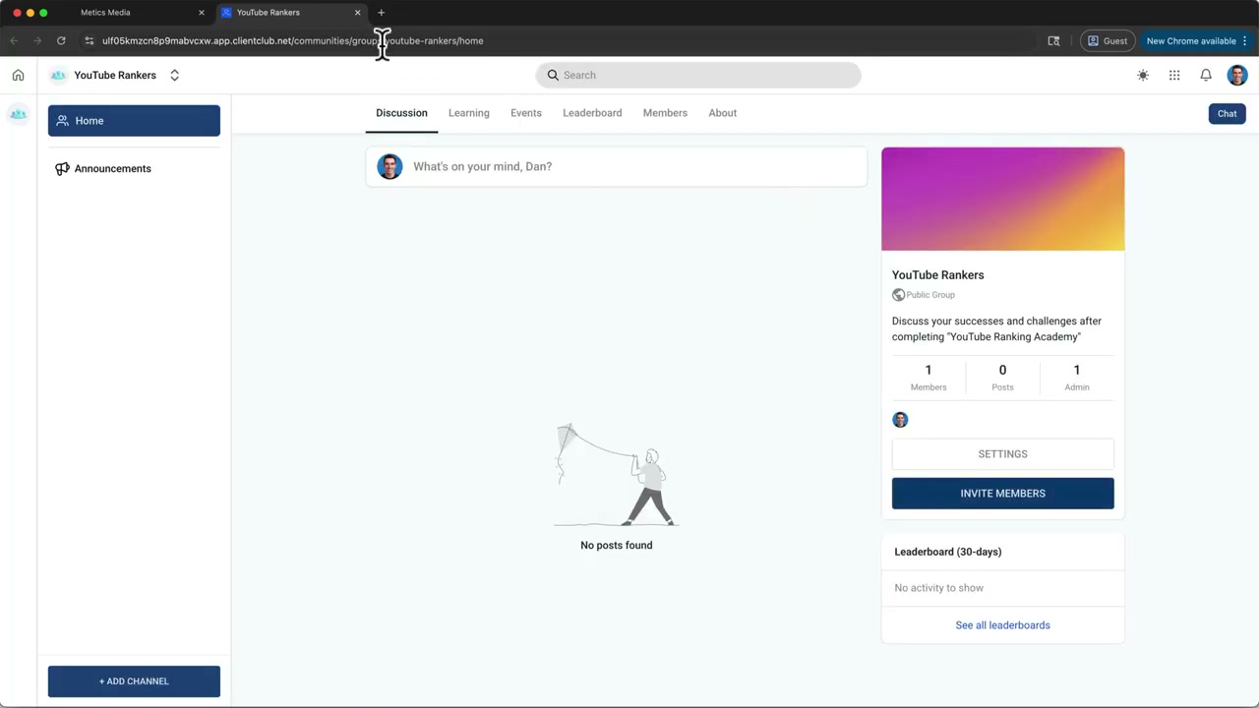Open the Announcements channel
The image size is (1259, 708).
(x=134, y=168)
